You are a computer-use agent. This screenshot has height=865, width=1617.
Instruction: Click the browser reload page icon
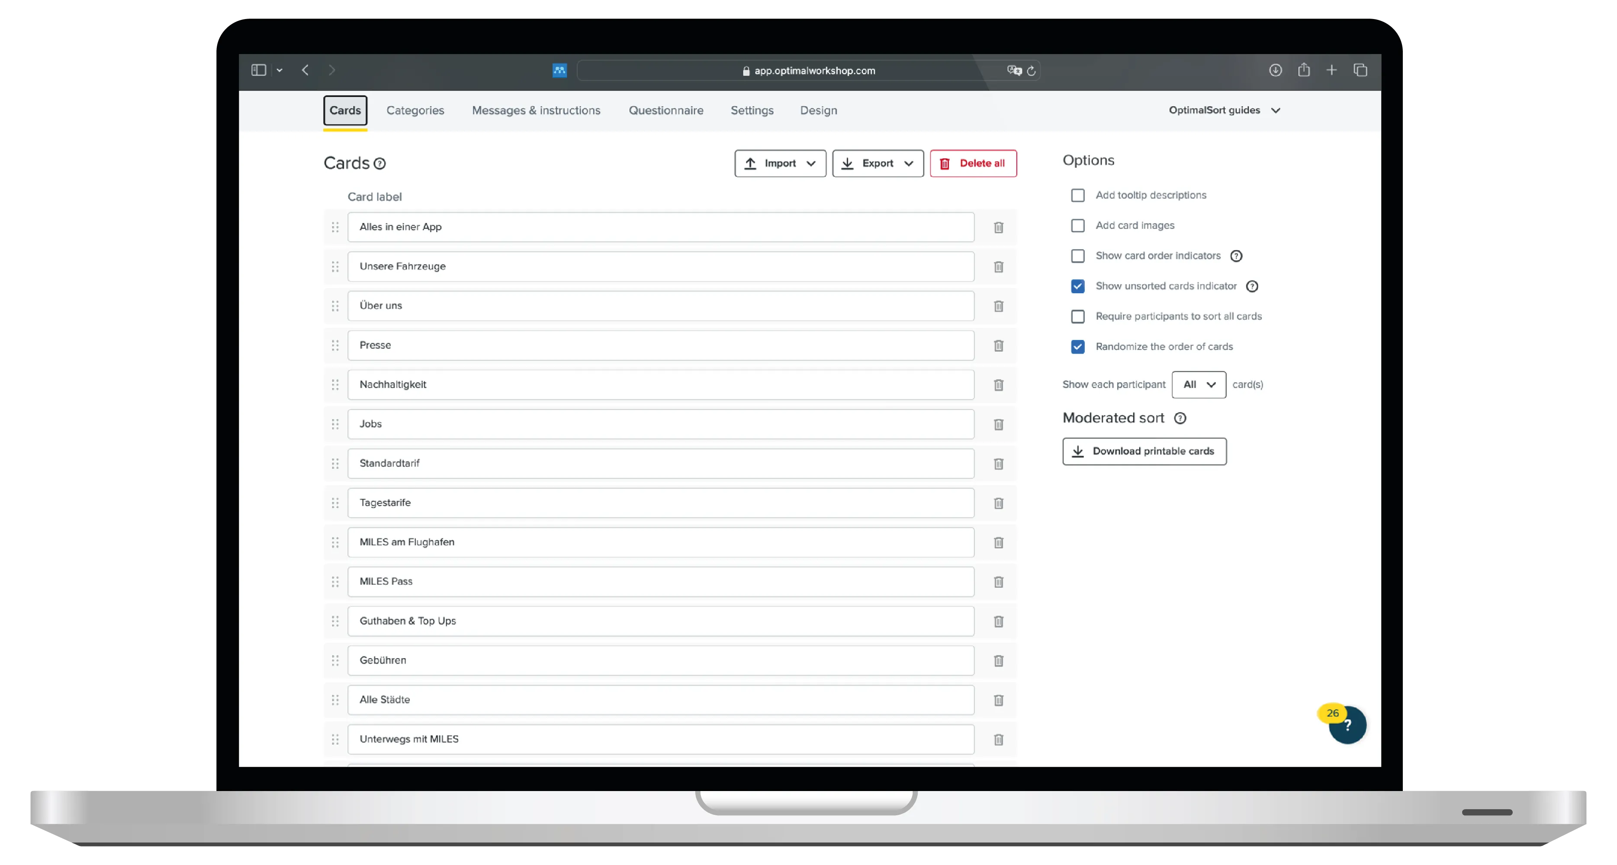(x=1031, y=71)
